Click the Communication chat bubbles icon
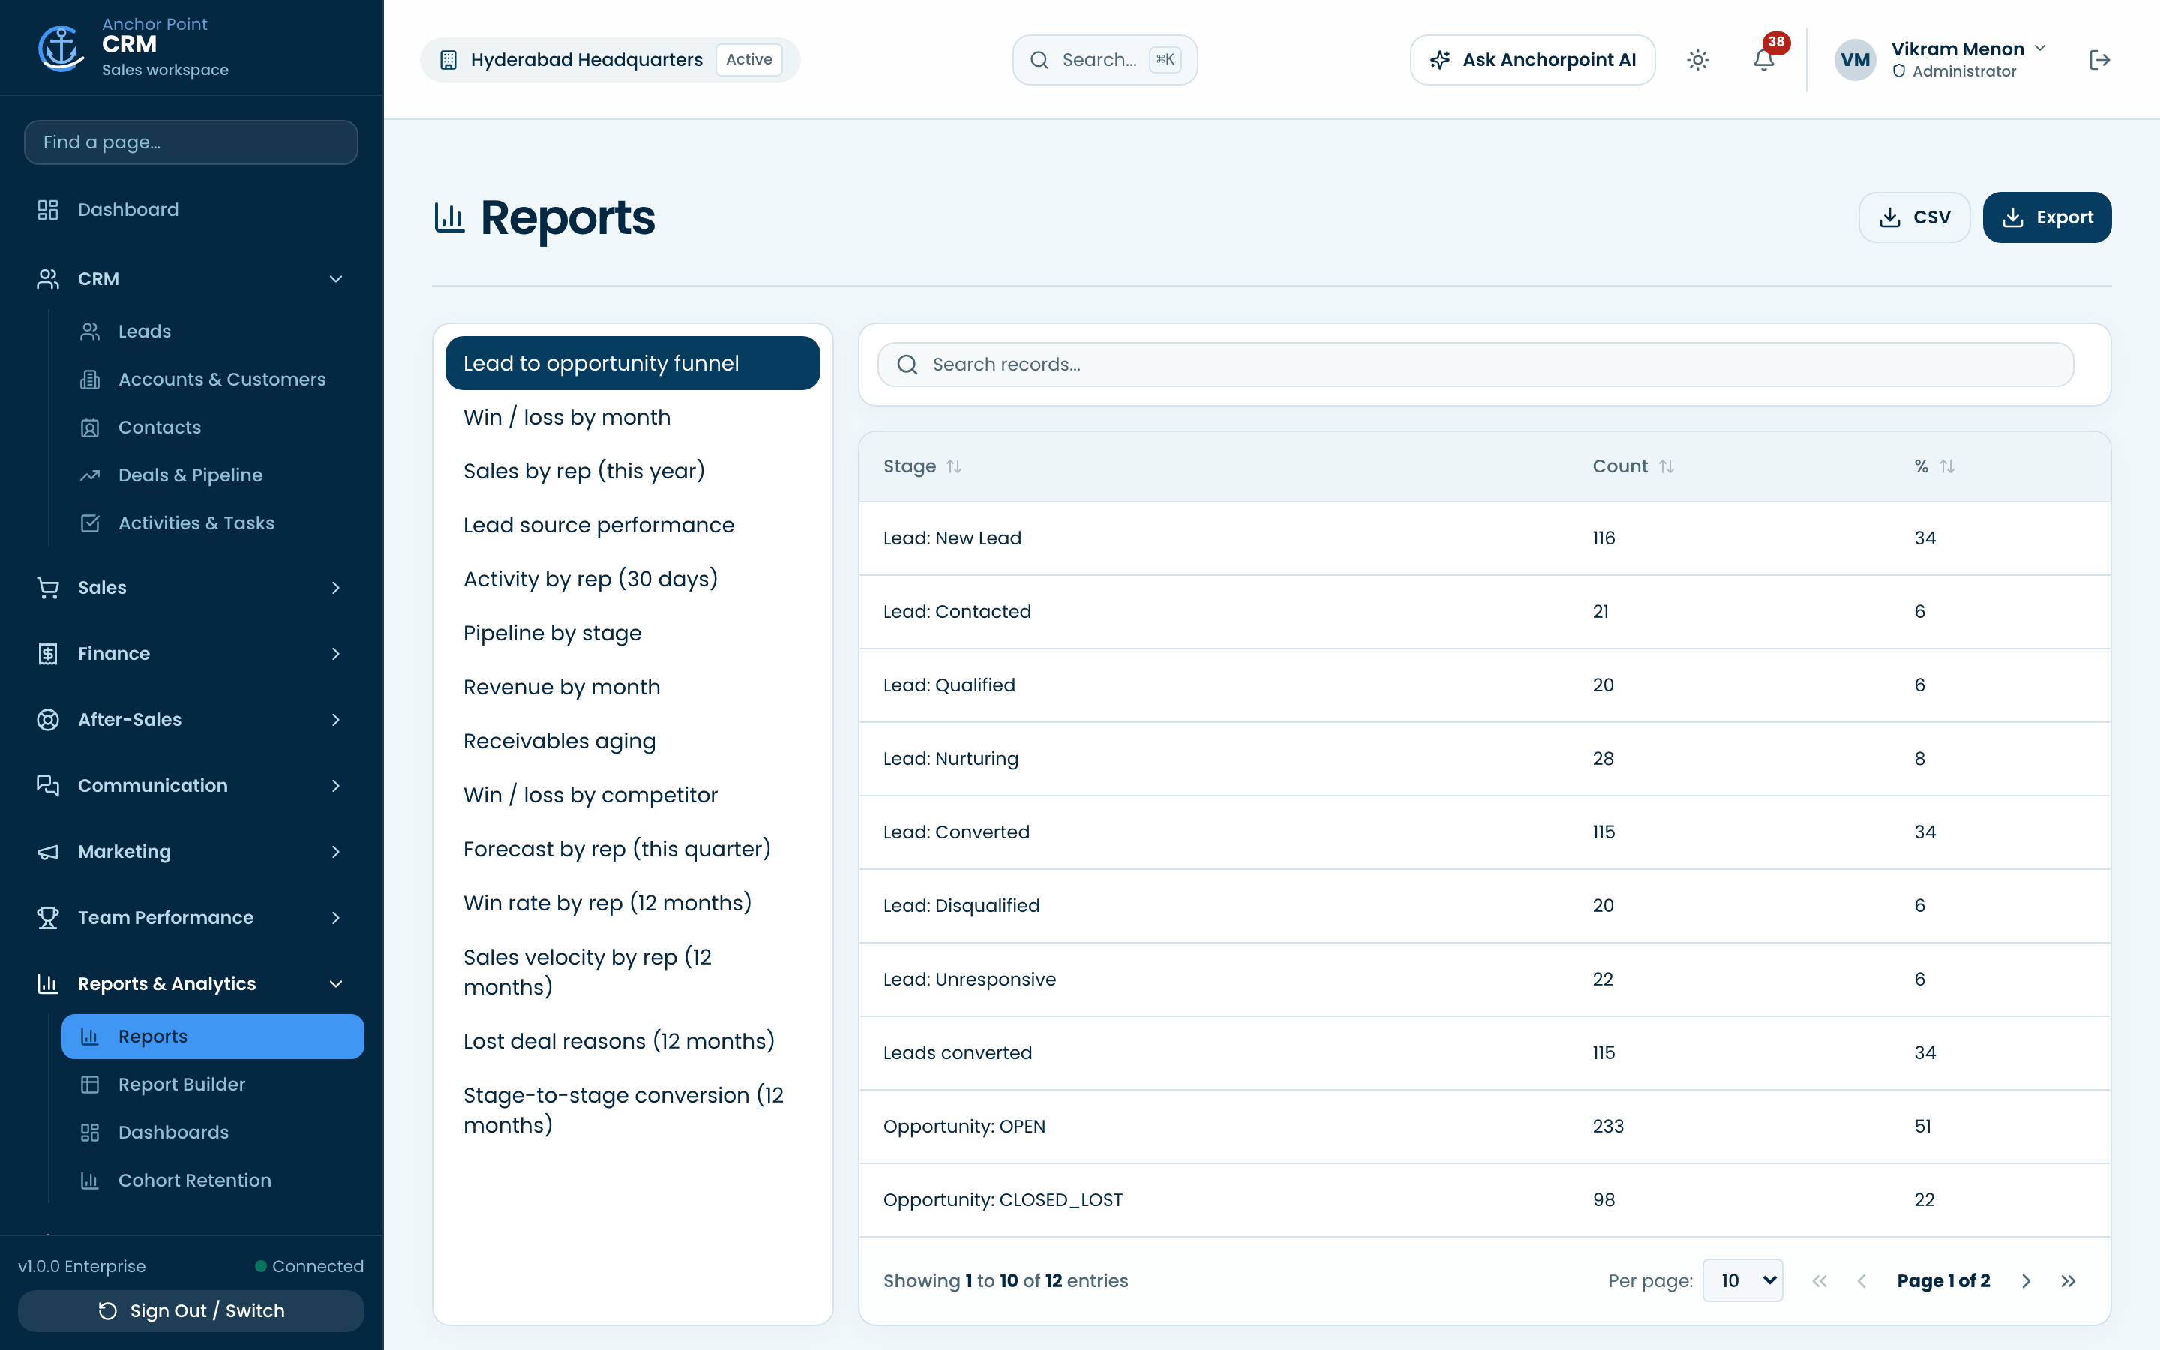 pyautogui.click(x=48, y=786)
